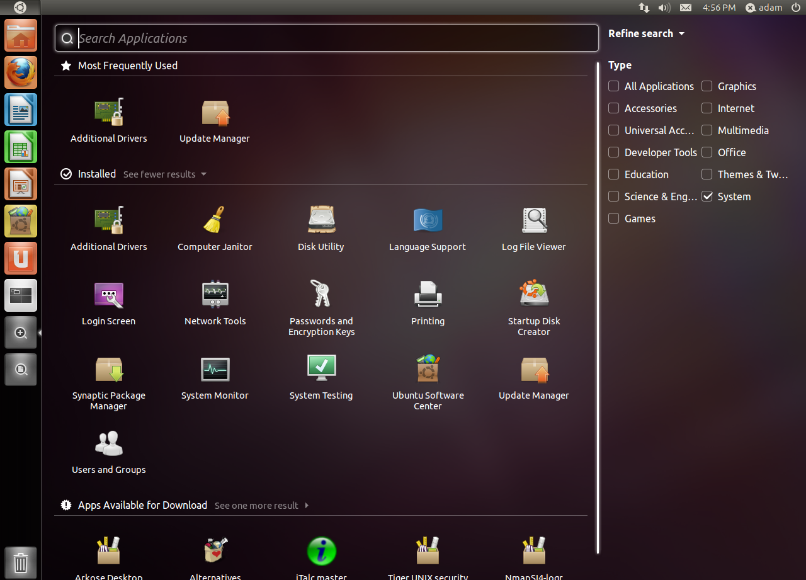The image size is (806, 580).
Task: Open the sound volume menu
Action: 664,8
